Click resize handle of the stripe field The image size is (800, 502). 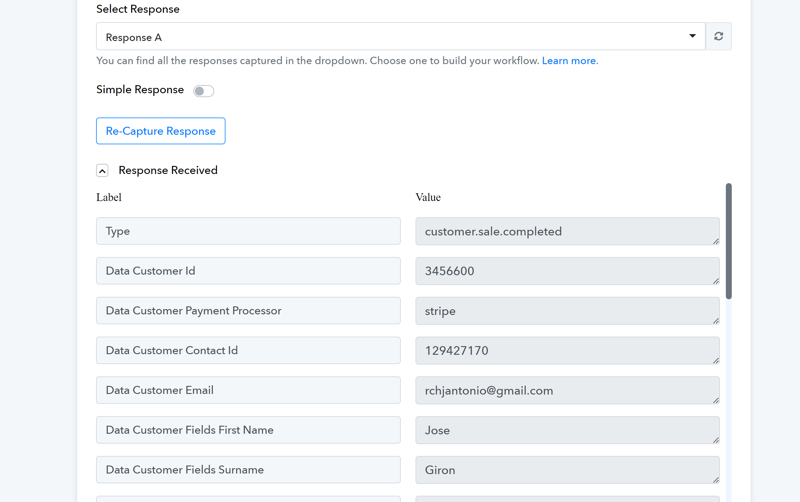pyautogui.click(x=716, y=321)
